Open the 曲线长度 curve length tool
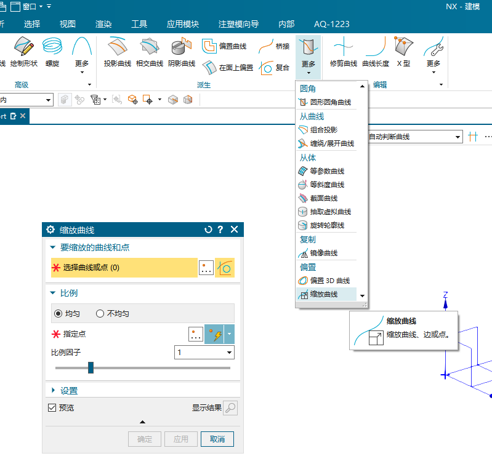Screen dimensions: 492x464 375,52
